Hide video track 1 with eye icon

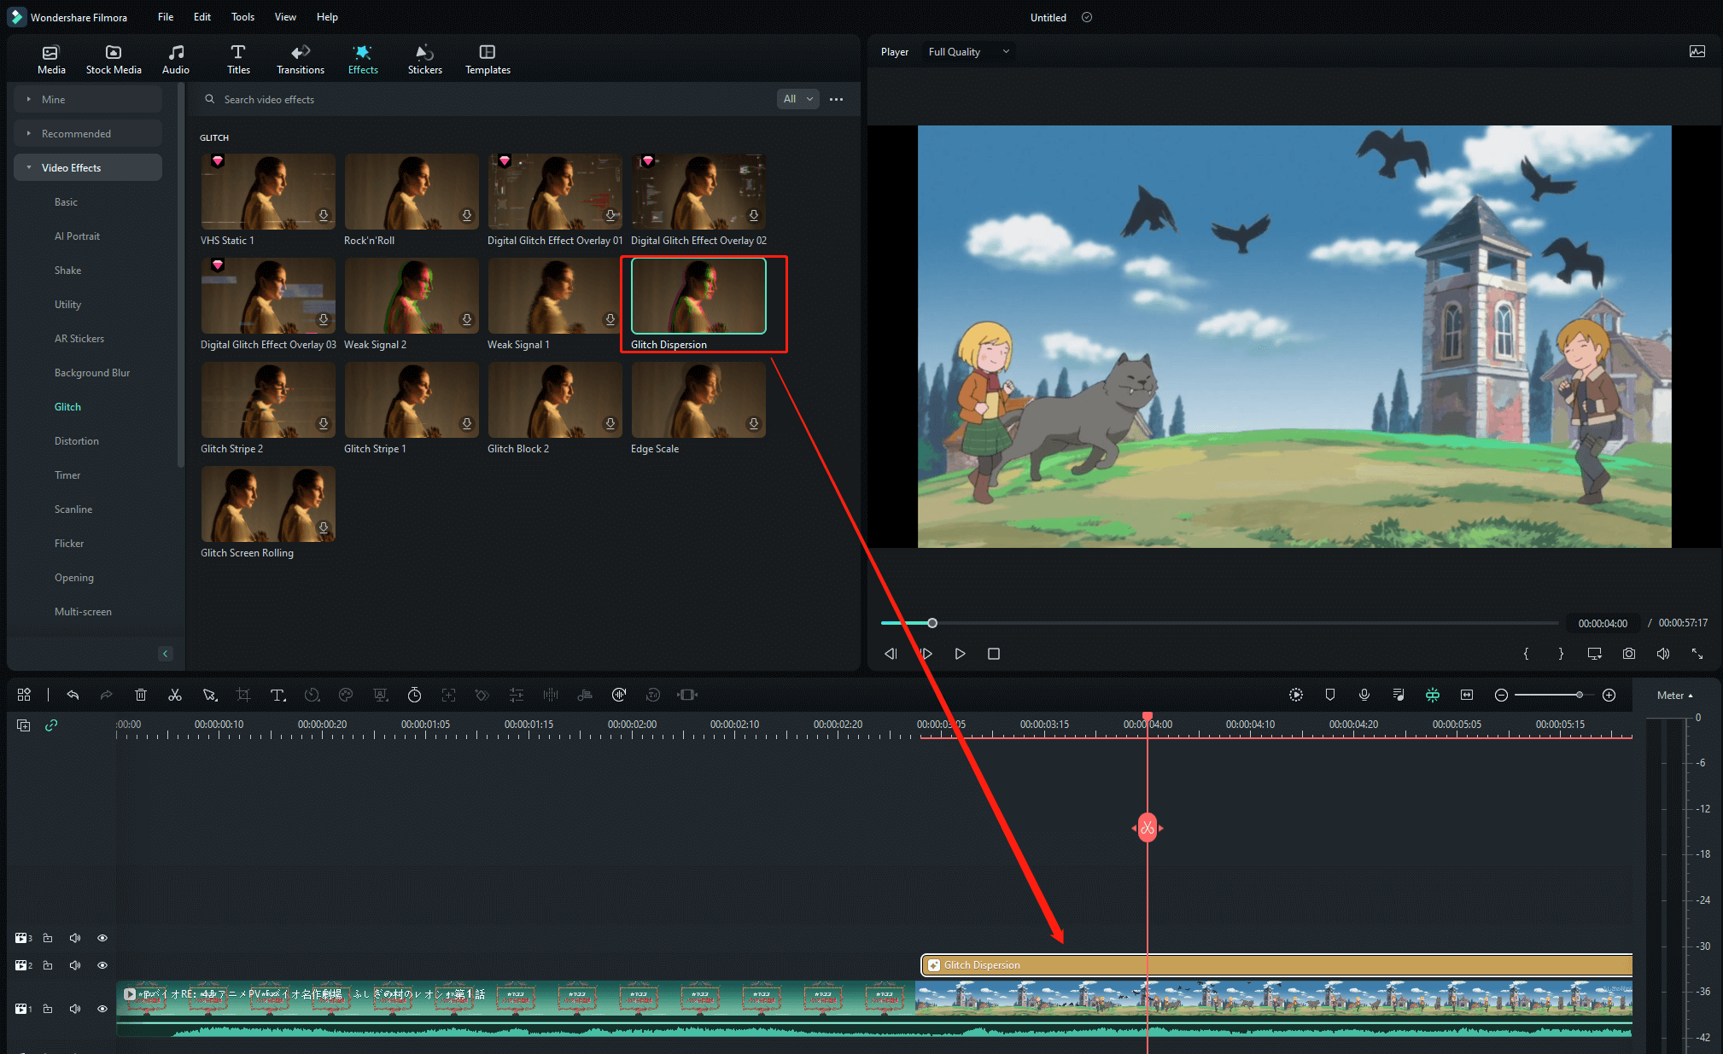pos(102,1009)
